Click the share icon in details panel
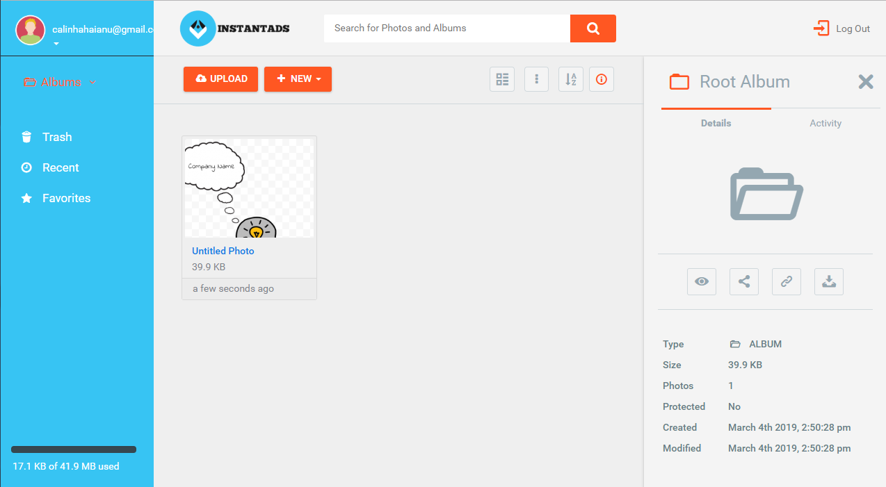This screenshot has width=886, height=487. [x=744, y=281]
